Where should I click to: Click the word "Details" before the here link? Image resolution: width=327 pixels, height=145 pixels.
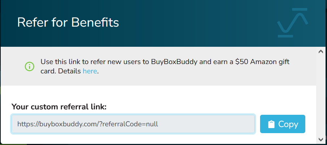pos(69,71)
